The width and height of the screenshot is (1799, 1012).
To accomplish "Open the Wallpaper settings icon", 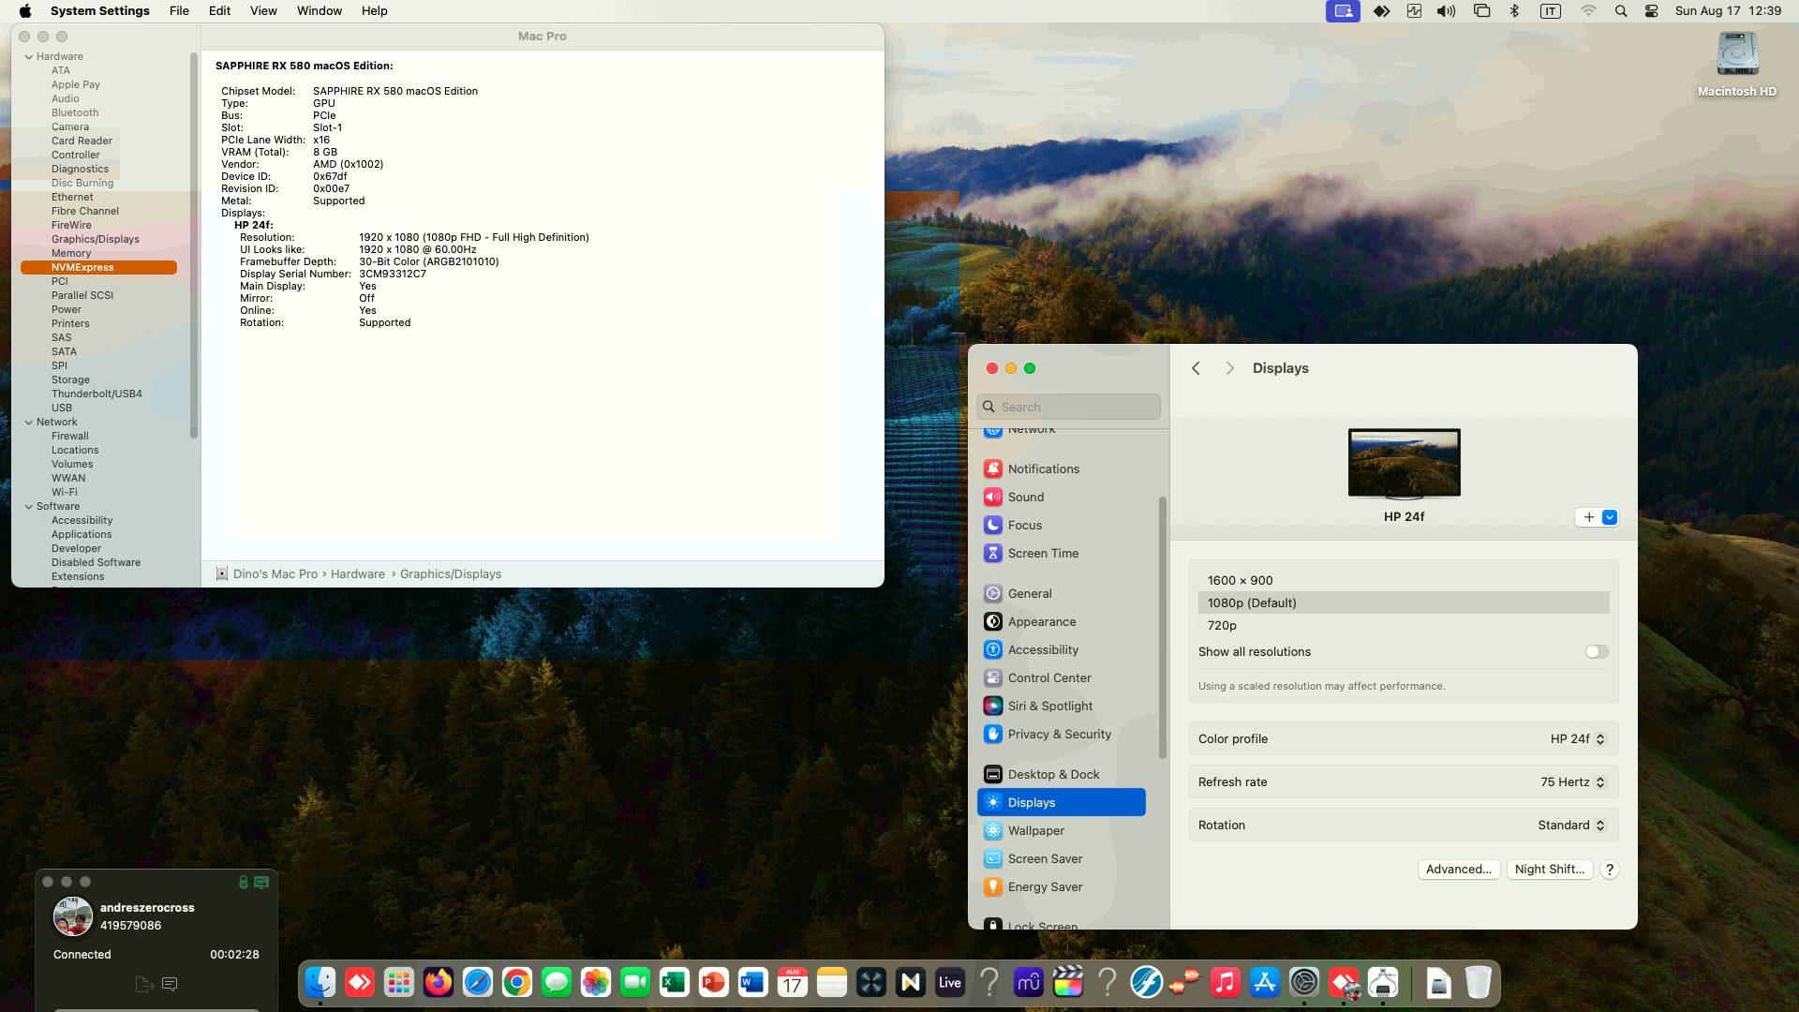I will (x=992, y=830).
